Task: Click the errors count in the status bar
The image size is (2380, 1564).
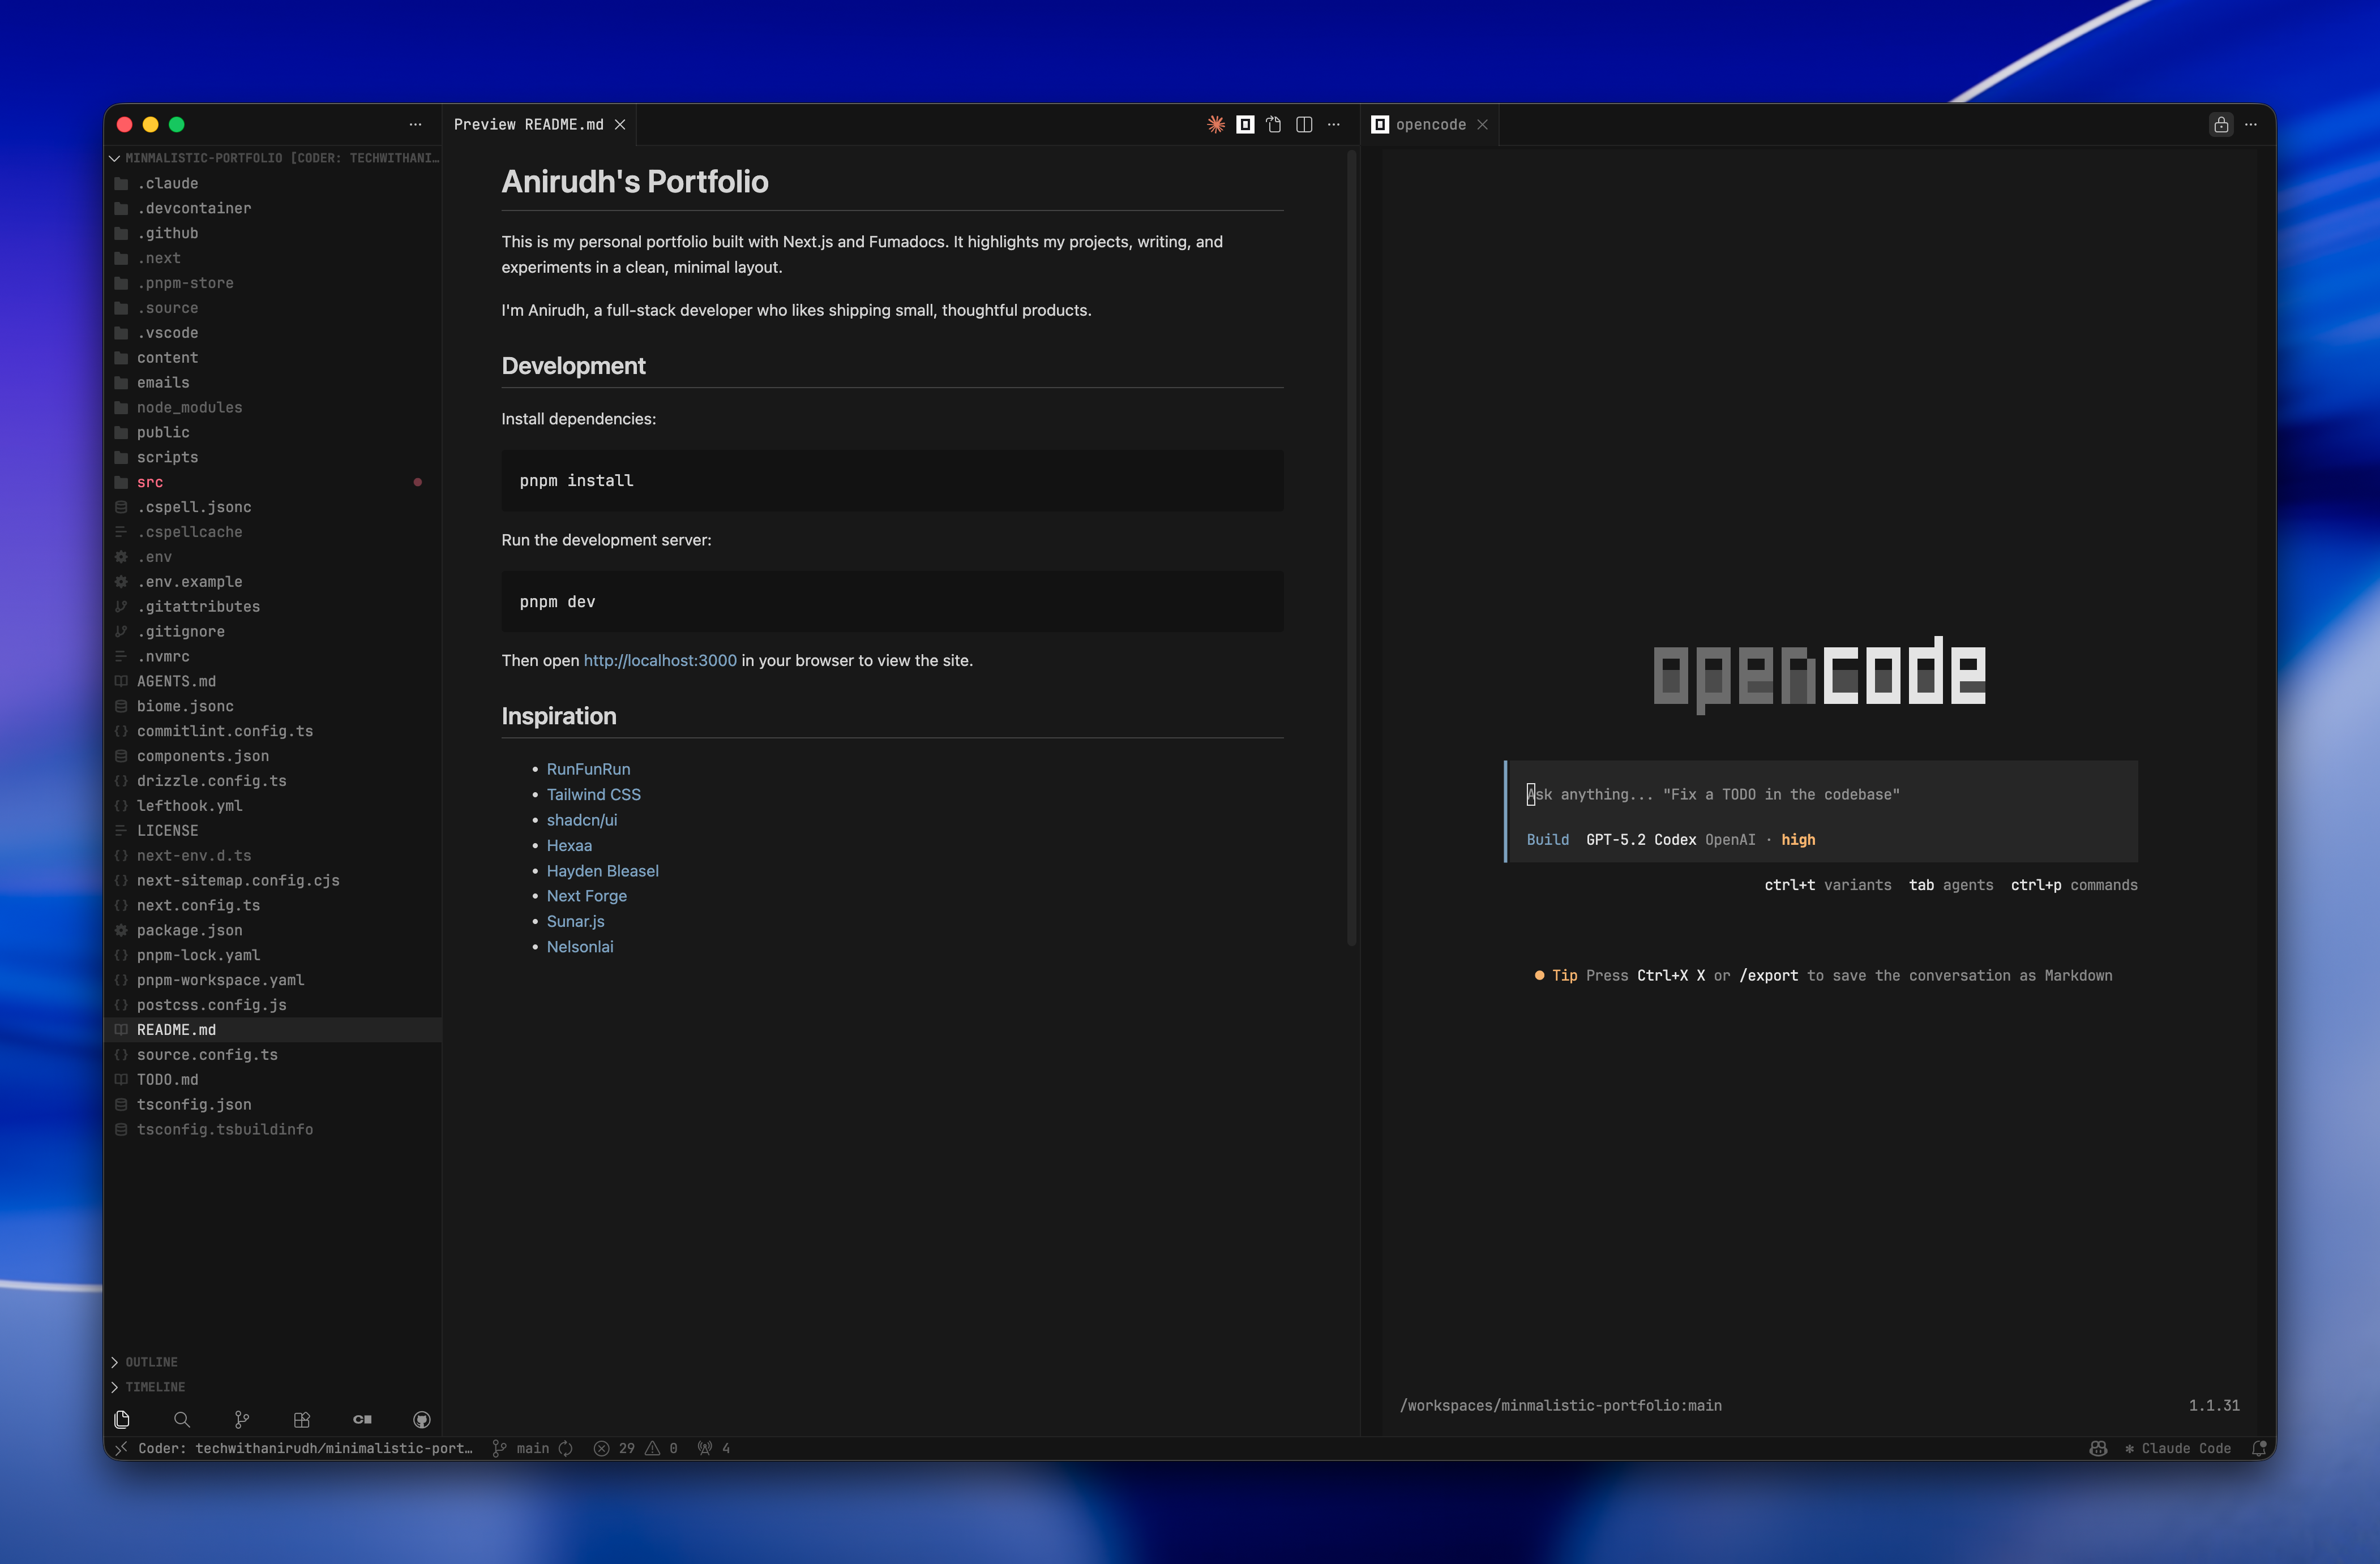Action: 614,1447
